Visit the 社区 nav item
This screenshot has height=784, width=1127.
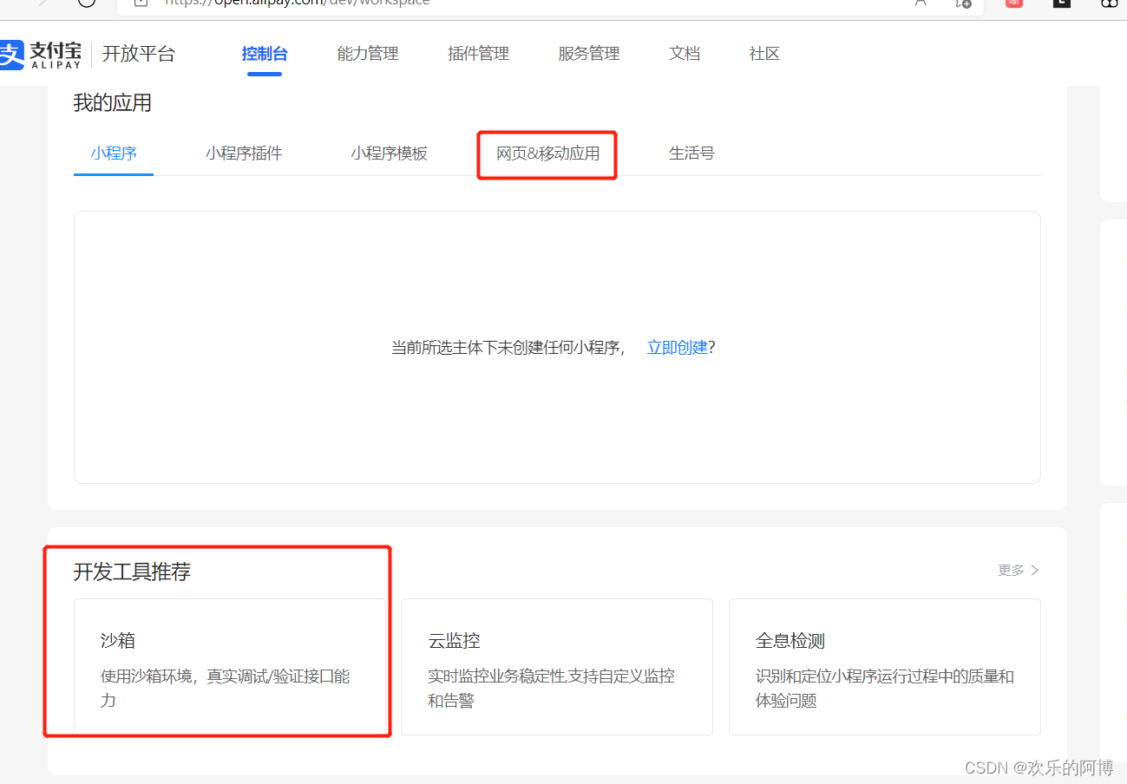[764, 54]
